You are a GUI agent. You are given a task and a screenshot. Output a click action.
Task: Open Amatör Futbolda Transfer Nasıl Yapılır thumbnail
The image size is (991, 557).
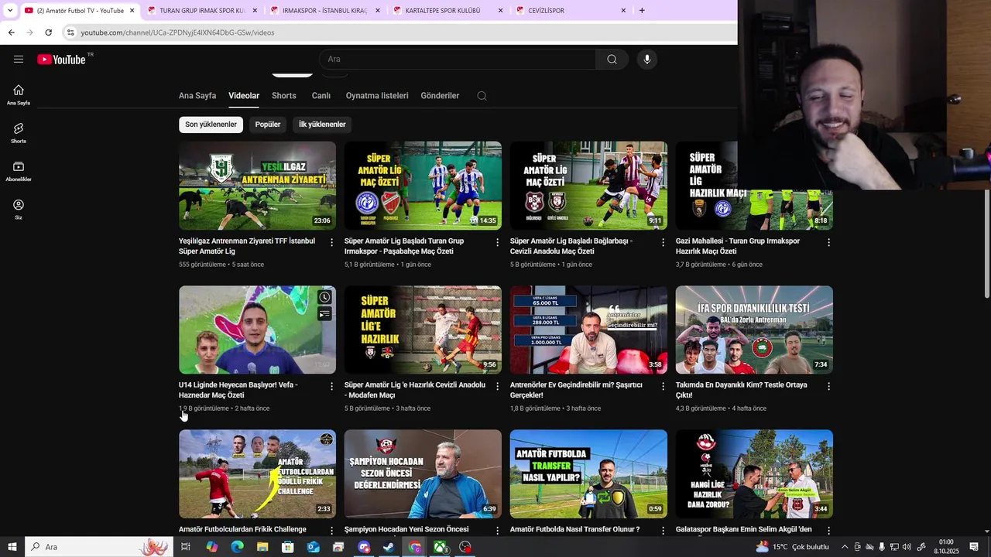click(588, 473)
